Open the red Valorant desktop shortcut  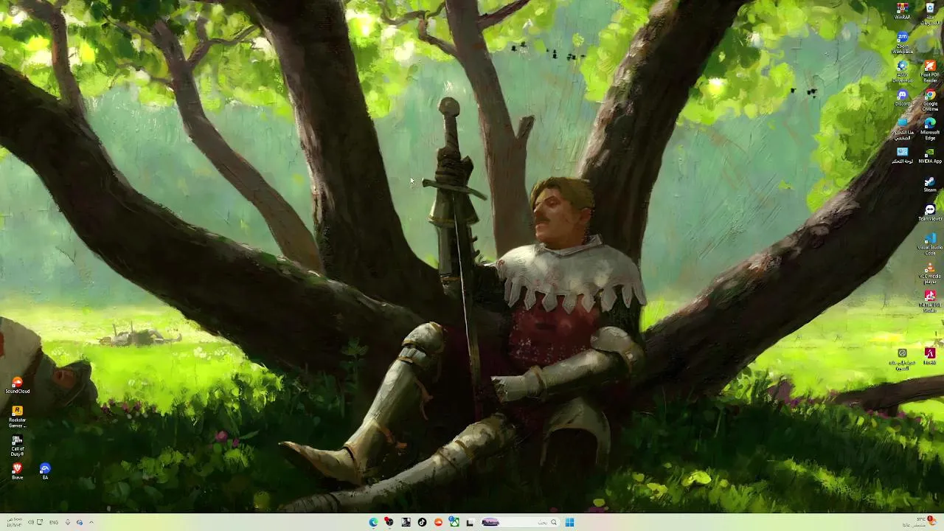click(930, 355)
